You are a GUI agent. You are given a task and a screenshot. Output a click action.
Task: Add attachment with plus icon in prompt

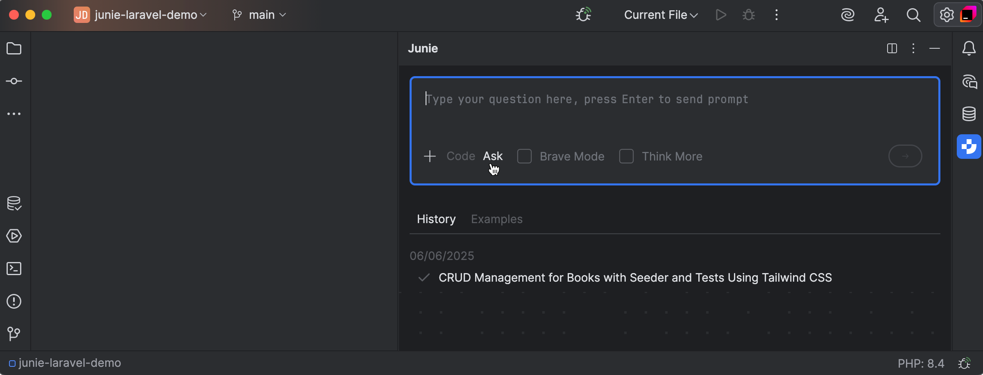coord(430,156)
